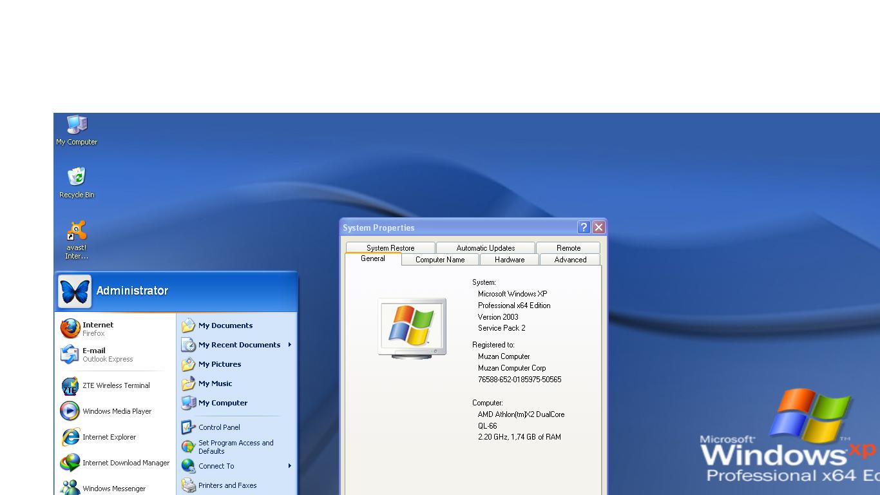Click the help question mark button in System Properties
Image resolution: width=880 pixels, height=495 pixels.
click(x=584, y=227)
